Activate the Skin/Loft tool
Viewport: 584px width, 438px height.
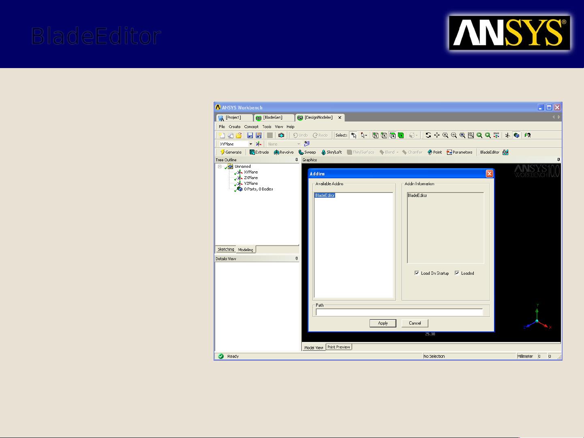tap(331, 152)
